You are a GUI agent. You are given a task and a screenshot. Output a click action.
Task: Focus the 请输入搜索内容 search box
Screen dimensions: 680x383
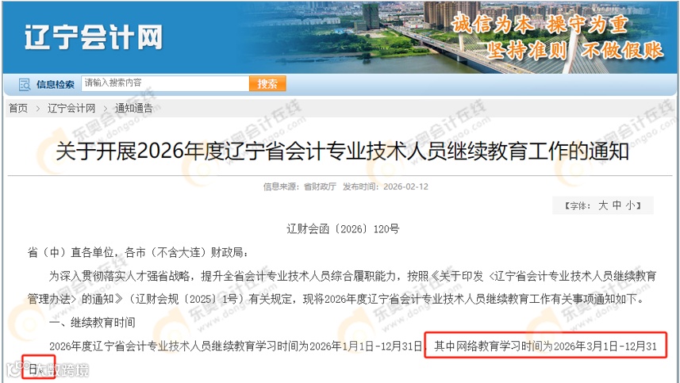pyautogui.click(x=165, y=83)
